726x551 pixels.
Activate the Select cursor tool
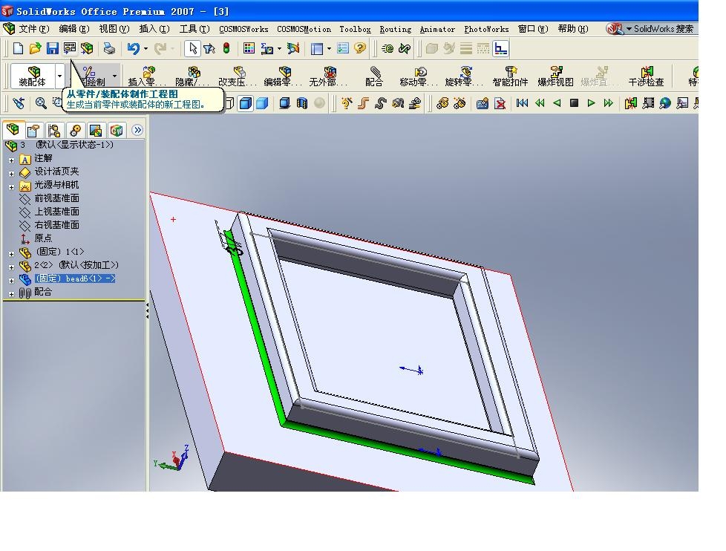[x=192, y=48]
